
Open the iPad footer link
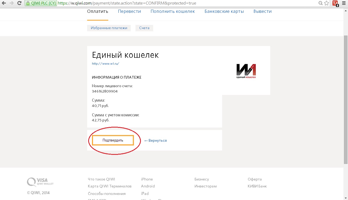145,194
